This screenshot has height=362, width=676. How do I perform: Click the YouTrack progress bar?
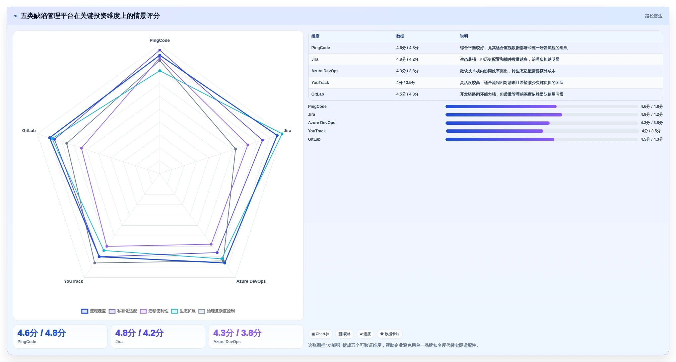(x=542, y=131)
